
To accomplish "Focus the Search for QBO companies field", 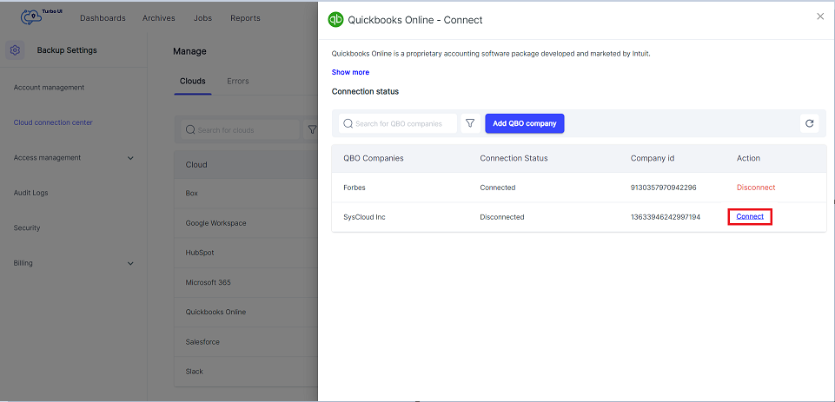I will coord(398,123).
